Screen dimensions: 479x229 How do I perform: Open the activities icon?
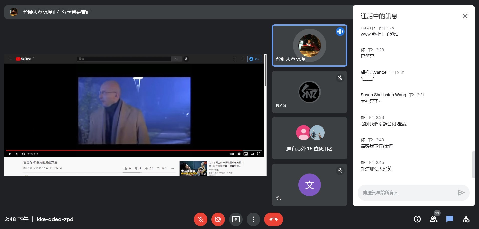pos(466,219)
